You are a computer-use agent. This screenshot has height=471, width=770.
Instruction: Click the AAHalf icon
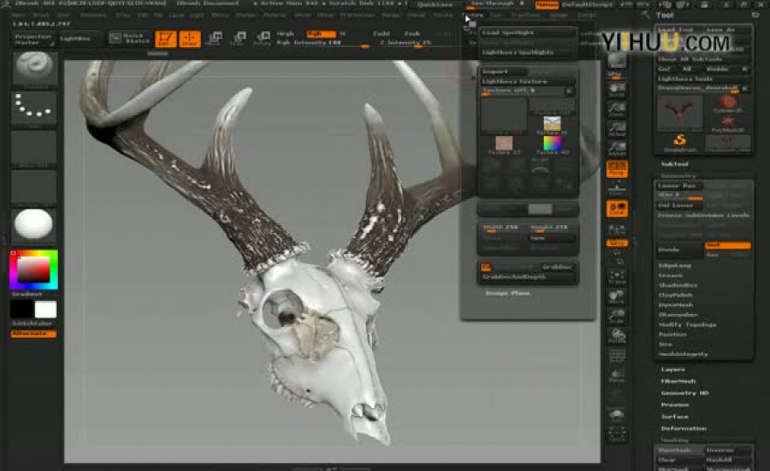[616, 148]
